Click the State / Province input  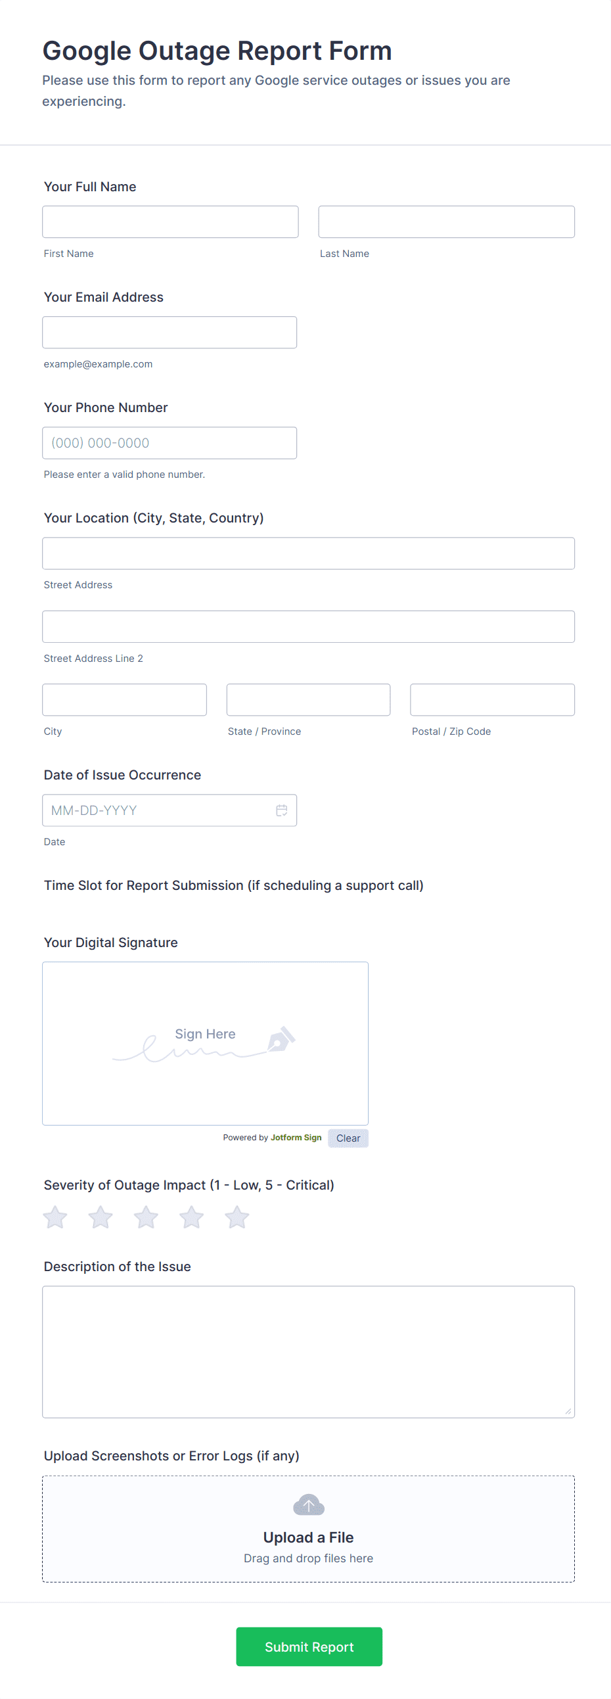pos(308,699)
